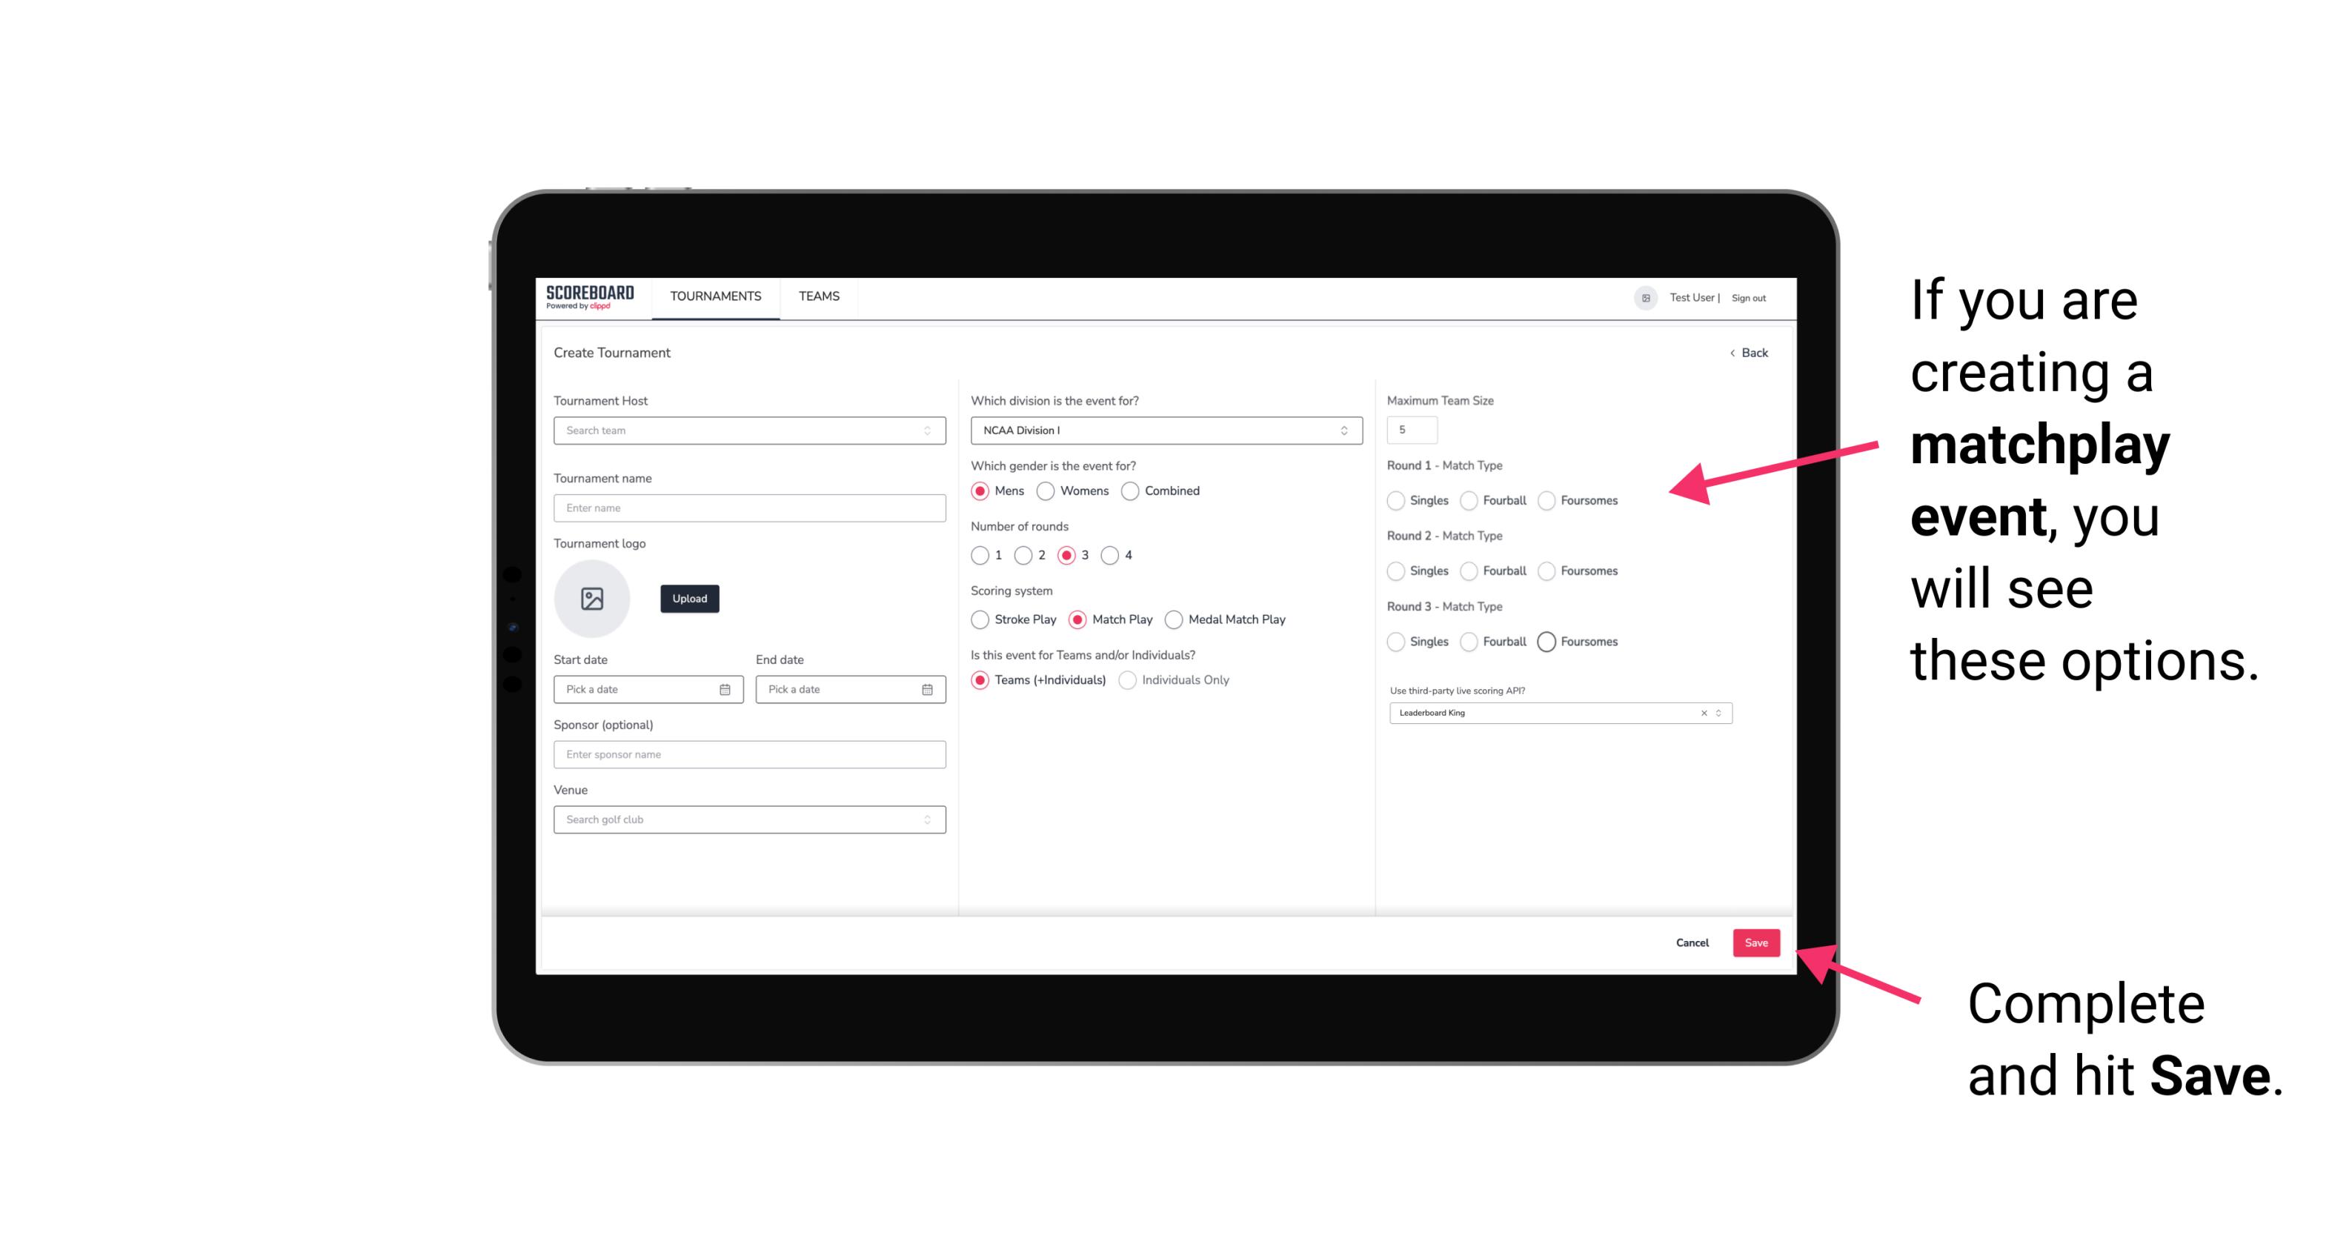Expand the Leaderboard King API dropdown

(1717, 713)
